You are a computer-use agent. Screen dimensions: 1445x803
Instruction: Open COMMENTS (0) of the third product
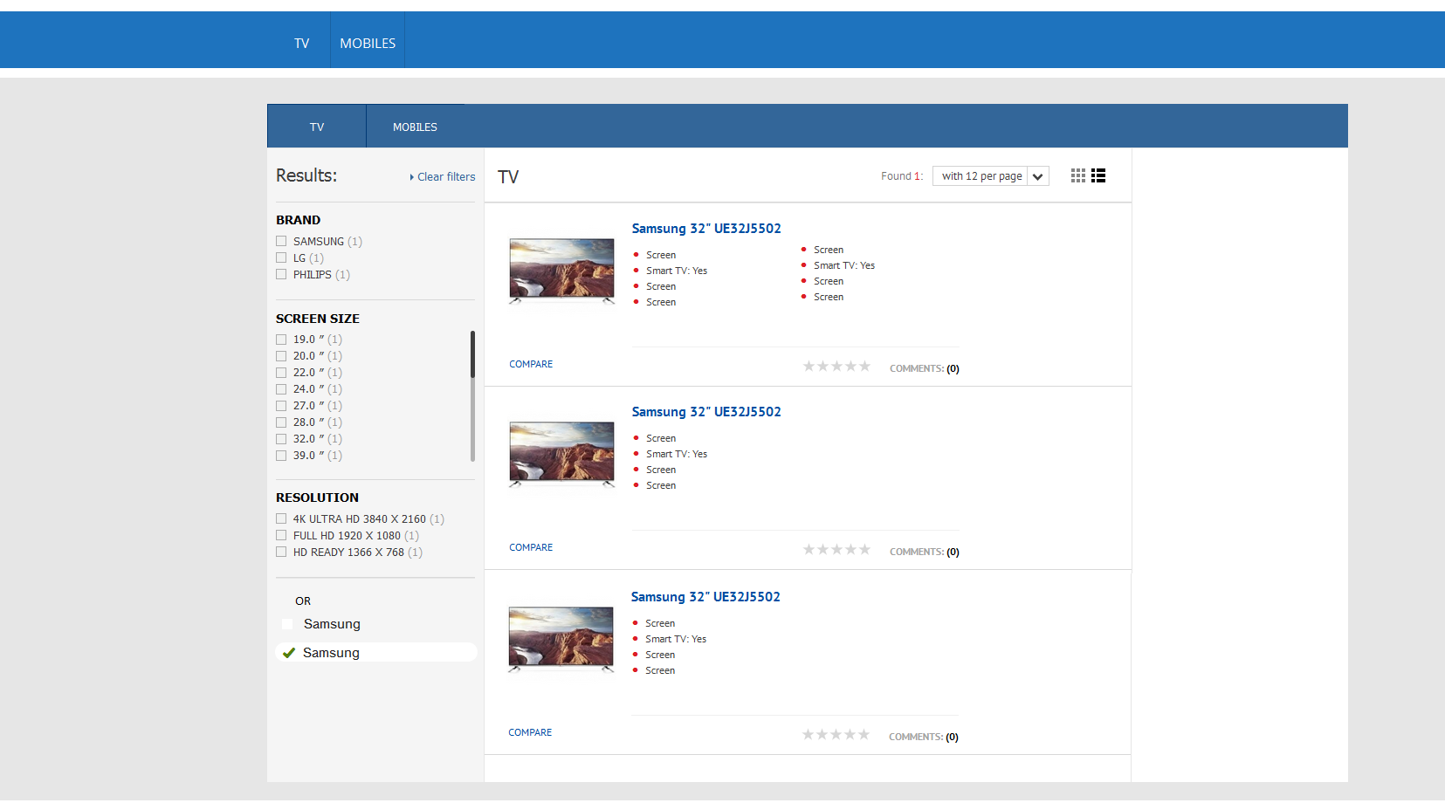(924, 737)
